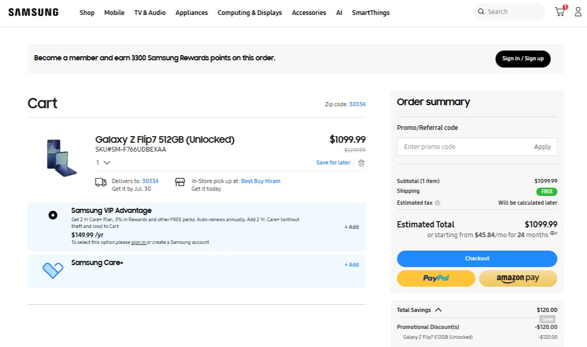Click Save for later link
587x347 pixels.
pyautogui.click(x=333, y=162)
